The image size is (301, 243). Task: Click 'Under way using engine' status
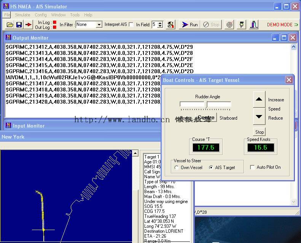click(166, 201)
